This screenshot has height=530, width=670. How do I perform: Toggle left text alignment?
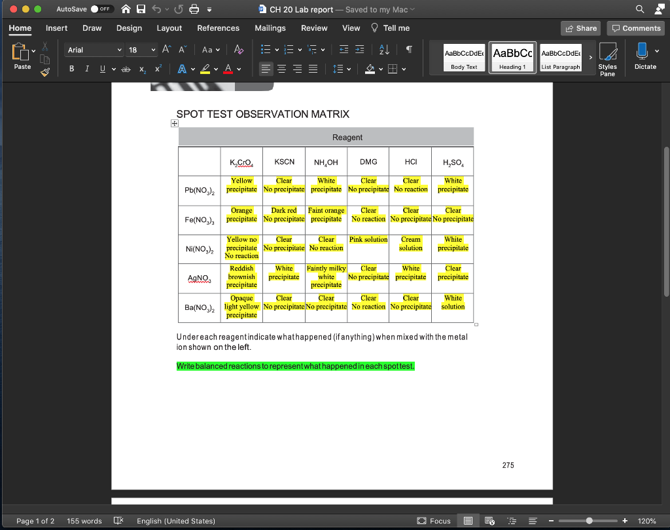[266, 69]
